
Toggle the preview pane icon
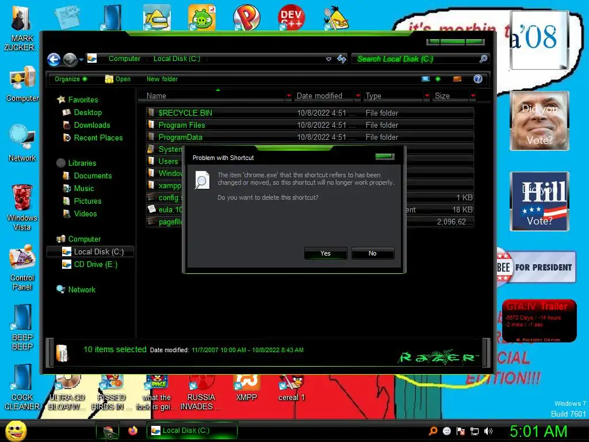click(457, 79)
